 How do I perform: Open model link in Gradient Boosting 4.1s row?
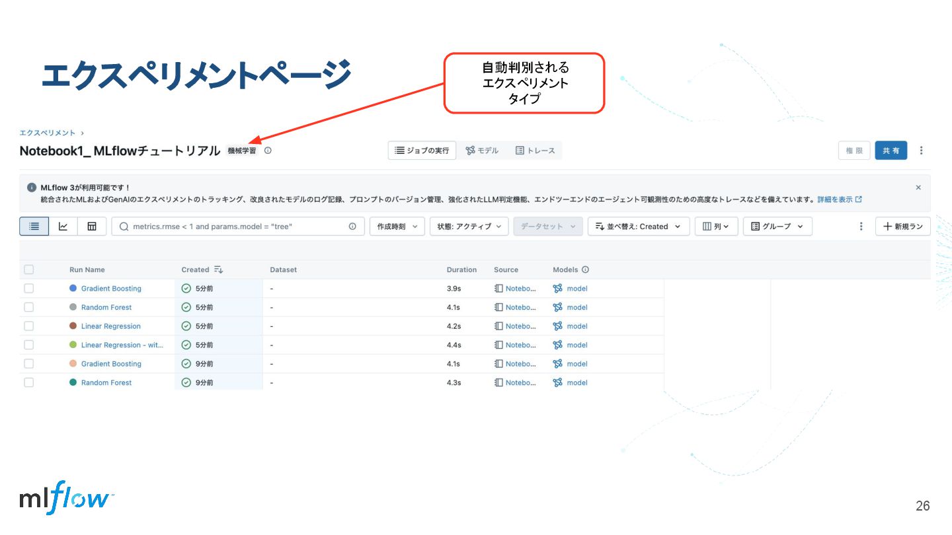577,364
